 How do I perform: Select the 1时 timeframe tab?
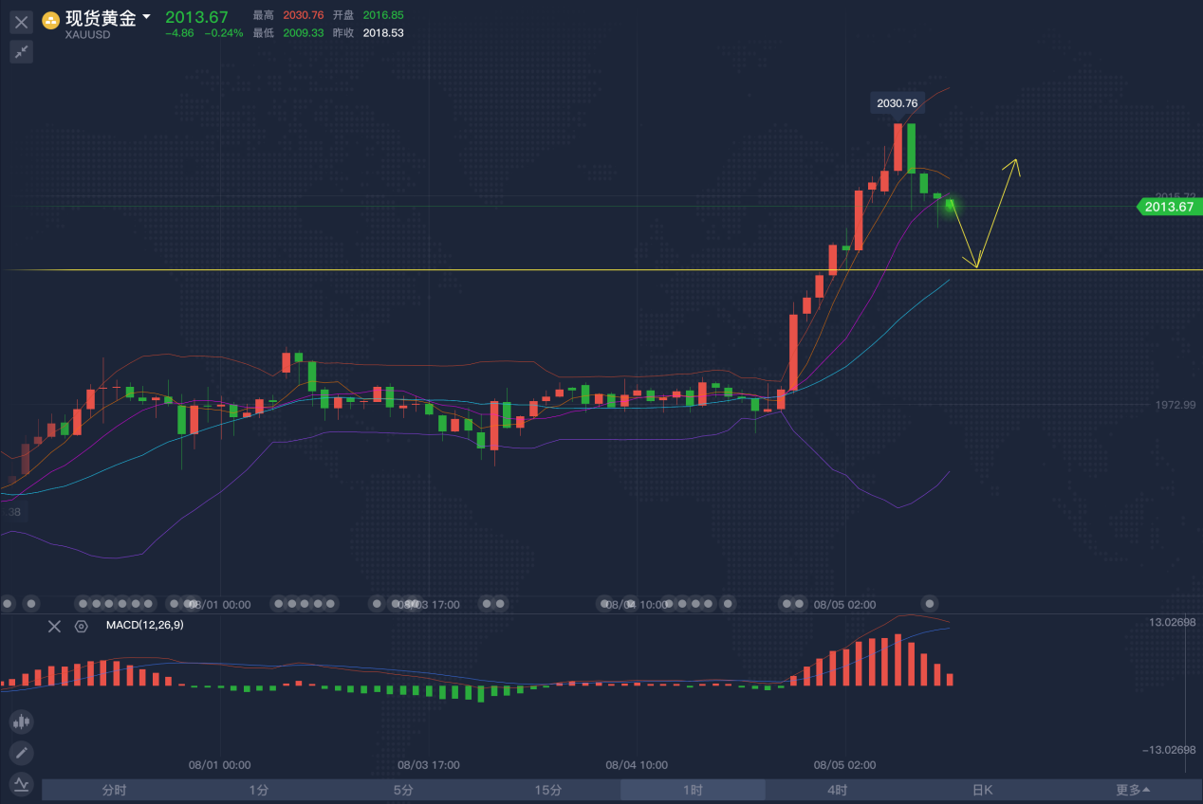(693, 790)
